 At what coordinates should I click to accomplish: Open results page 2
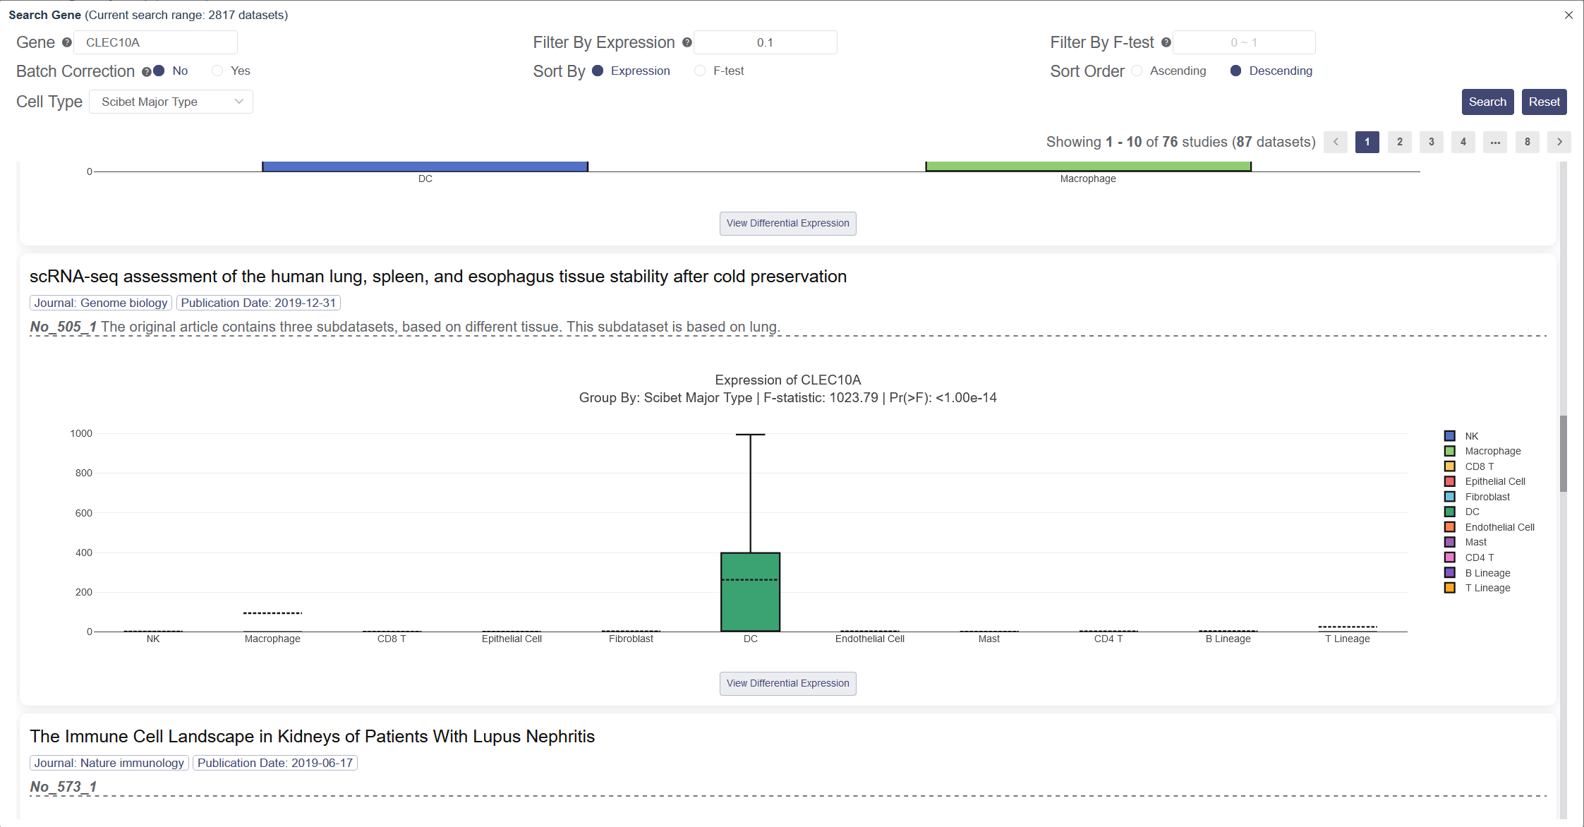[x=1400, y=142]
